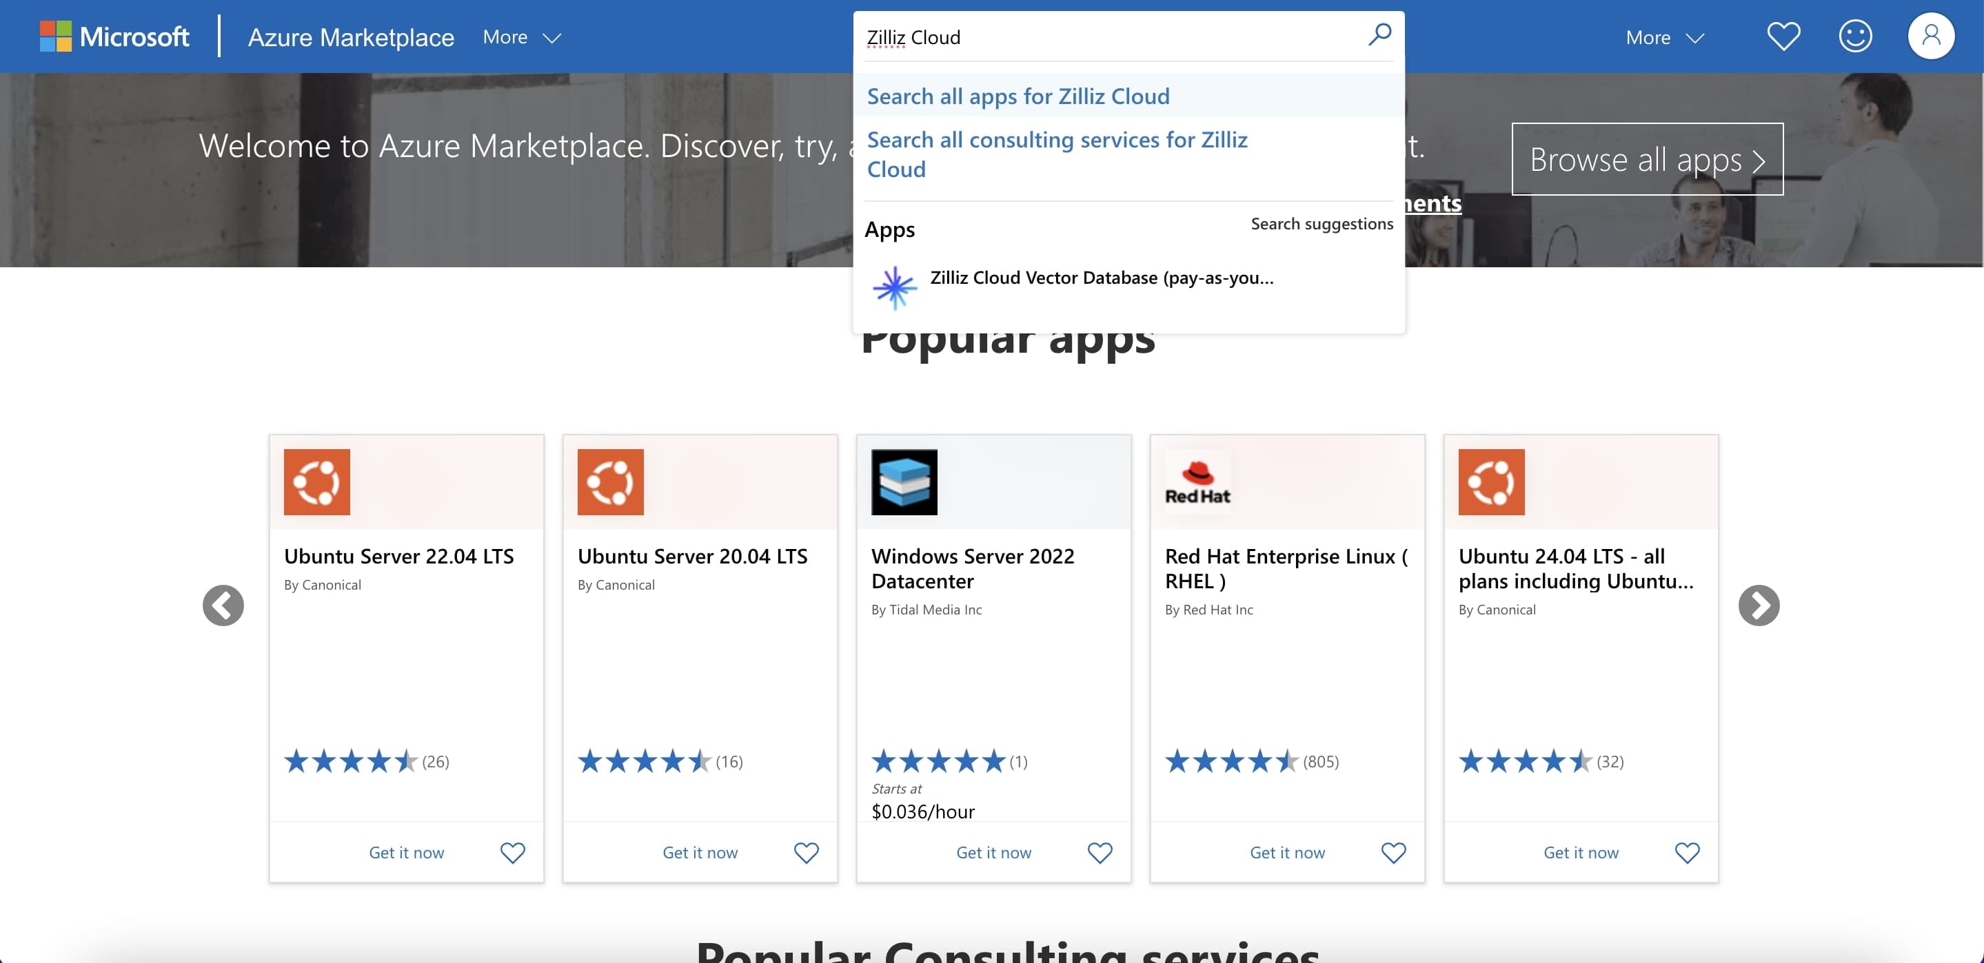Click By Tidal Media Inc text
The height and width of the screenshot is (963, 1984).
[927, 609]
